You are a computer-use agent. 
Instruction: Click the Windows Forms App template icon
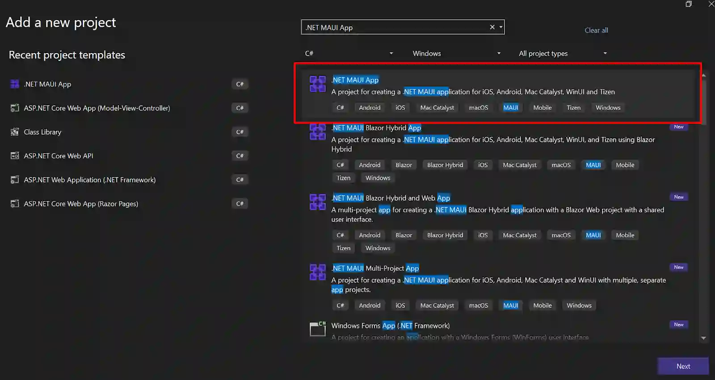pos(318,329)
